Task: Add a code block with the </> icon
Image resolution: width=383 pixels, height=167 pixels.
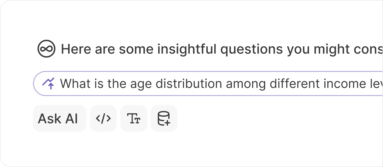Action: tap(103, 118)
